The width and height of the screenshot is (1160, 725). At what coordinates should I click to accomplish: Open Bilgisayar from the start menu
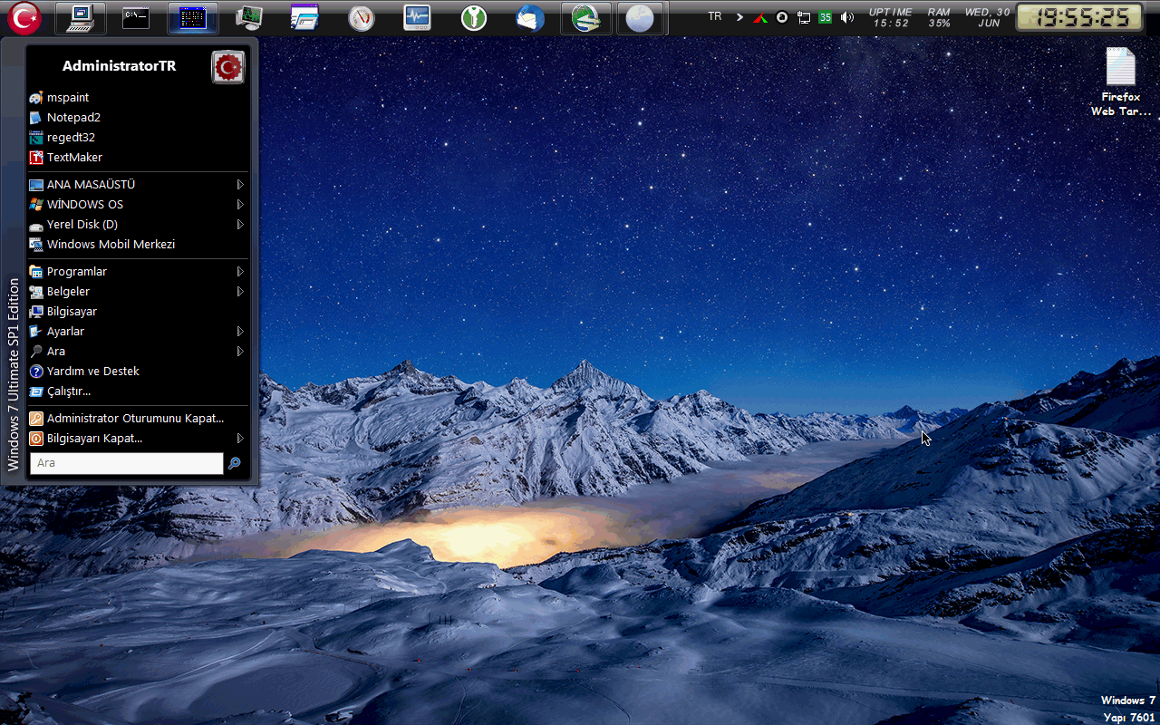139,311
